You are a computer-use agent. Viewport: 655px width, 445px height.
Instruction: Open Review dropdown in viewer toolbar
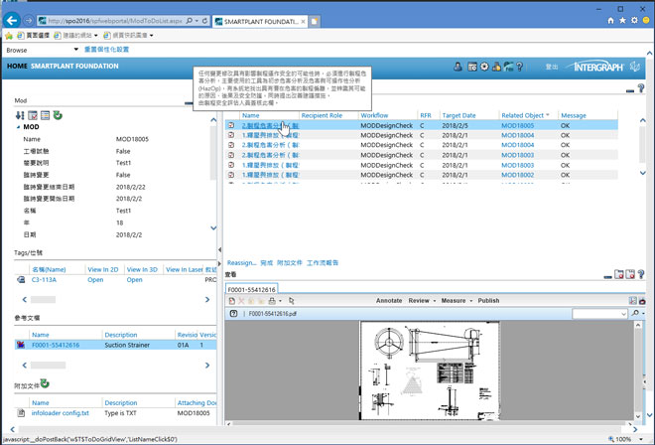(435, 301)
